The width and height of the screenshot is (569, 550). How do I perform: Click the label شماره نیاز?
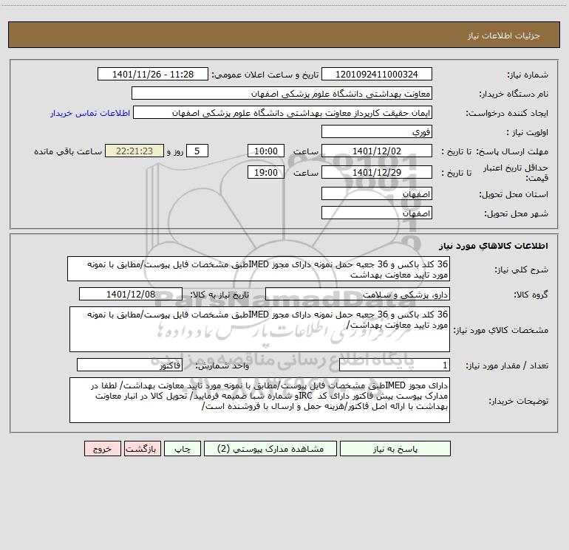pos(528,75)
